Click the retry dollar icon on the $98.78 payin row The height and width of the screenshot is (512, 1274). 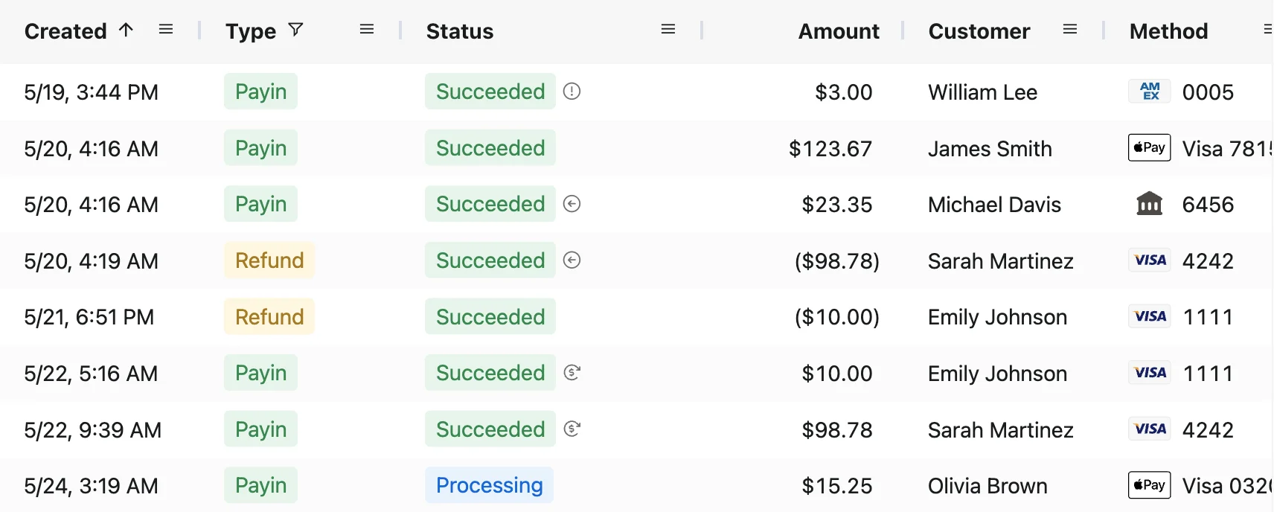572,429
